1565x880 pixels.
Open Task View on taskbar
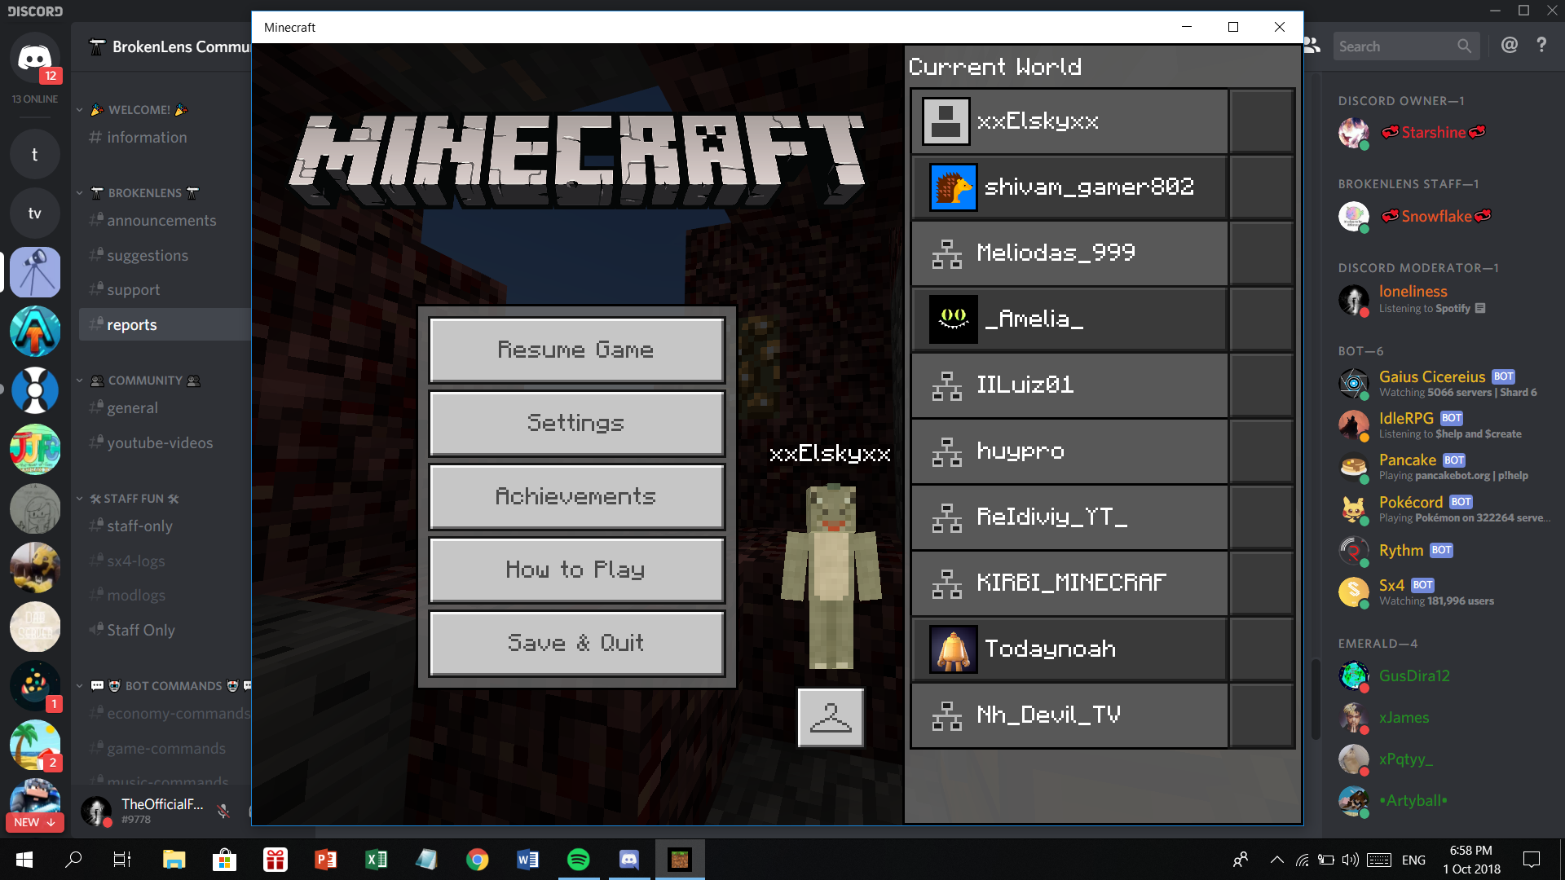122,860
